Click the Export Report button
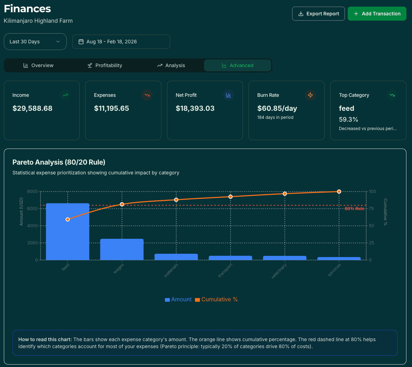 tap(318, 14)
